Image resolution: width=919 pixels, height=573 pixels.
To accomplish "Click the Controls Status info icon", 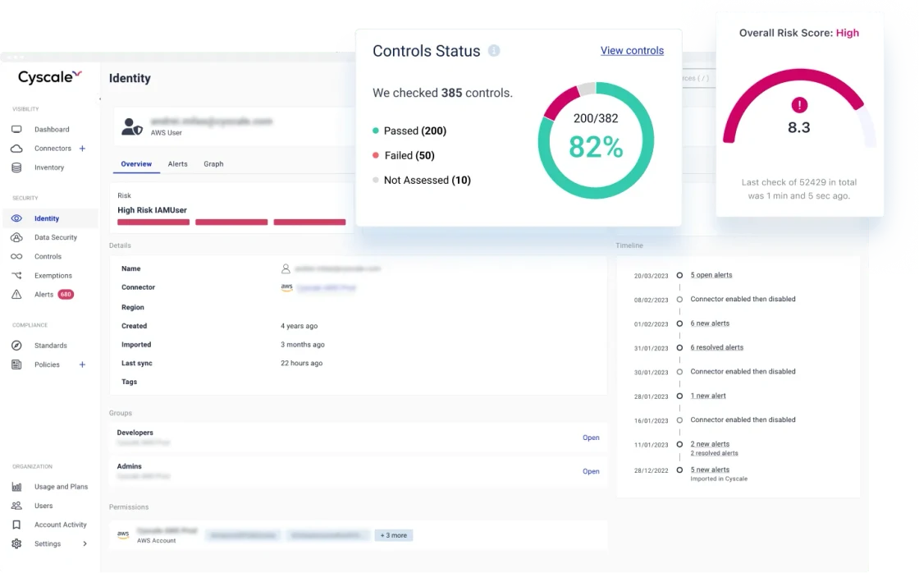I will pyautogui.click(x=494, y=51).
